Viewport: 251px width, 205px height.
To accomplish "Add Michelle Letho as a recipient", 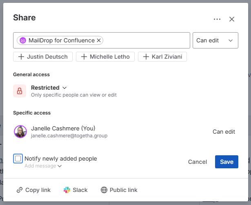I will pos(105,57).
